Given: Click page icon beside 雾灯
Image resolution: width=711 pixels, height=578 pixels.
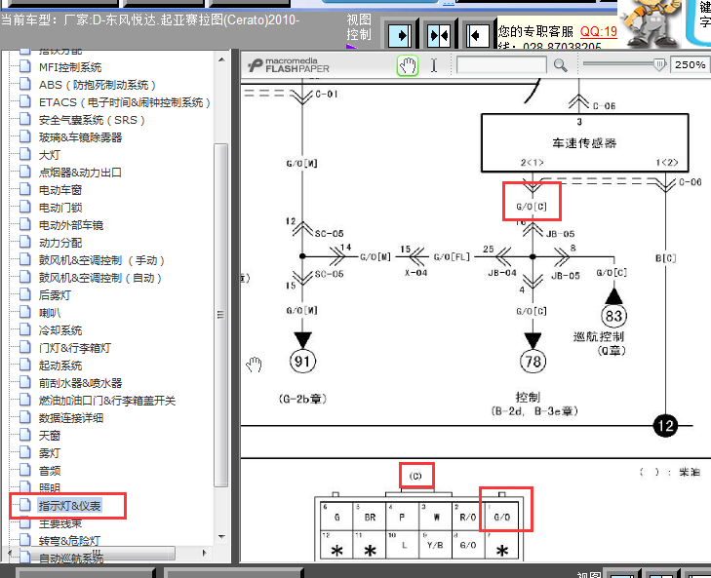Looking at the screenshot, I should [25, 453].
